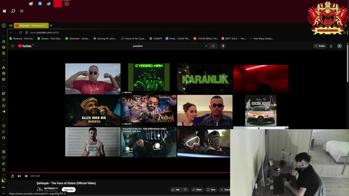Image resolution: width=349 pixels, height=196 pixels.
Task: Go to YouTube home via logo
Action: (x=25, y=46)
